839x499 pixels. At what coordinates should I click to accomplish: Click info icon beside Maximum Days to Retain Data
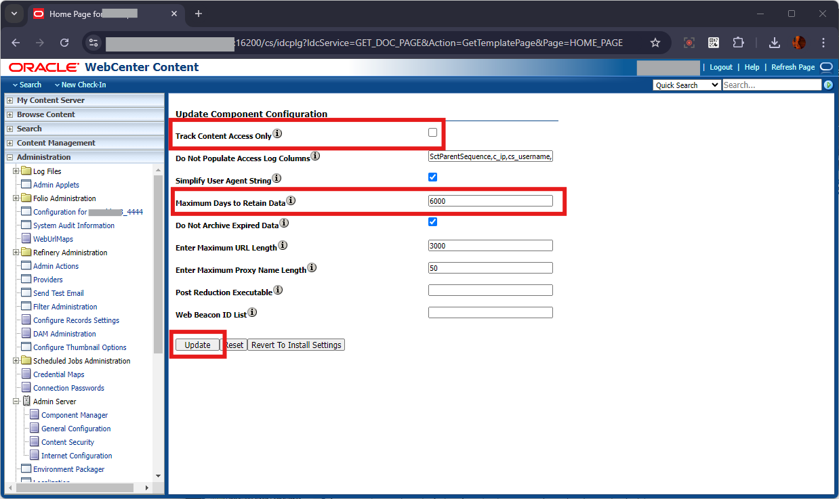click(291, 201)
